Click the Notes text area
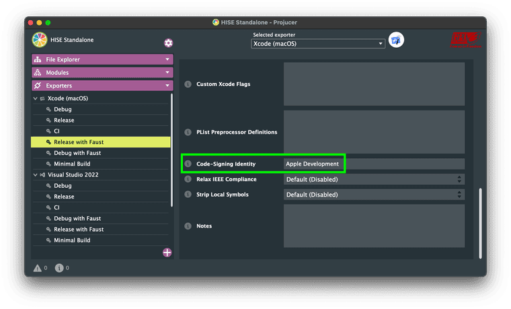The height and width of the screenshot is (309, 511). [x=374, y=226]
